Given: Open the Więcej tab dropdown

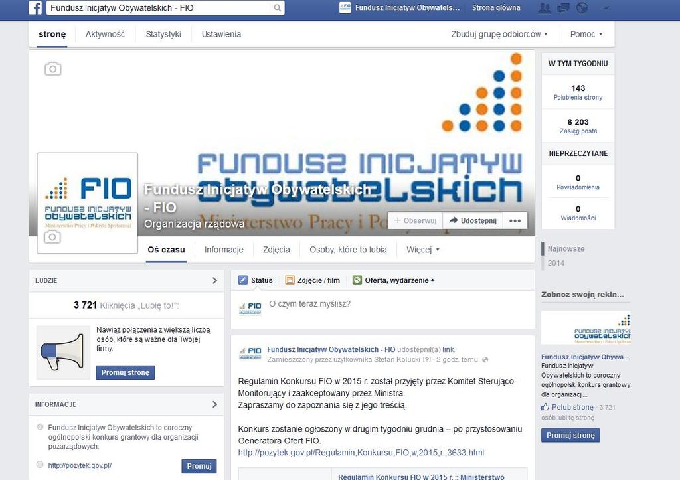Looking at the screenshot, I should pyautogui.click(x=423, y=250).
